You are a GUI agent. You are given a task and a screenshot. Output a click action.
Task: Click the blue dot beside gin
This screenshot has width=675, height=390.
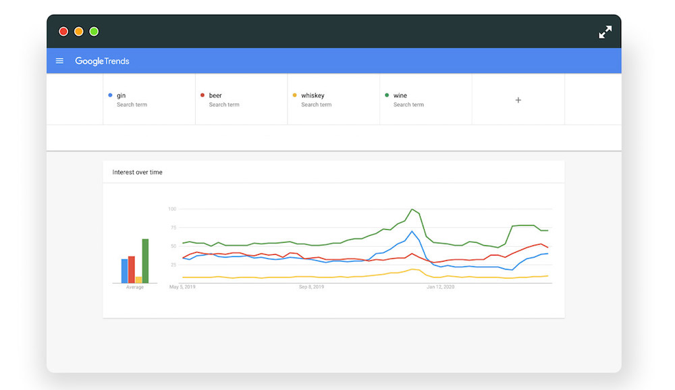(x=110, y=96)
